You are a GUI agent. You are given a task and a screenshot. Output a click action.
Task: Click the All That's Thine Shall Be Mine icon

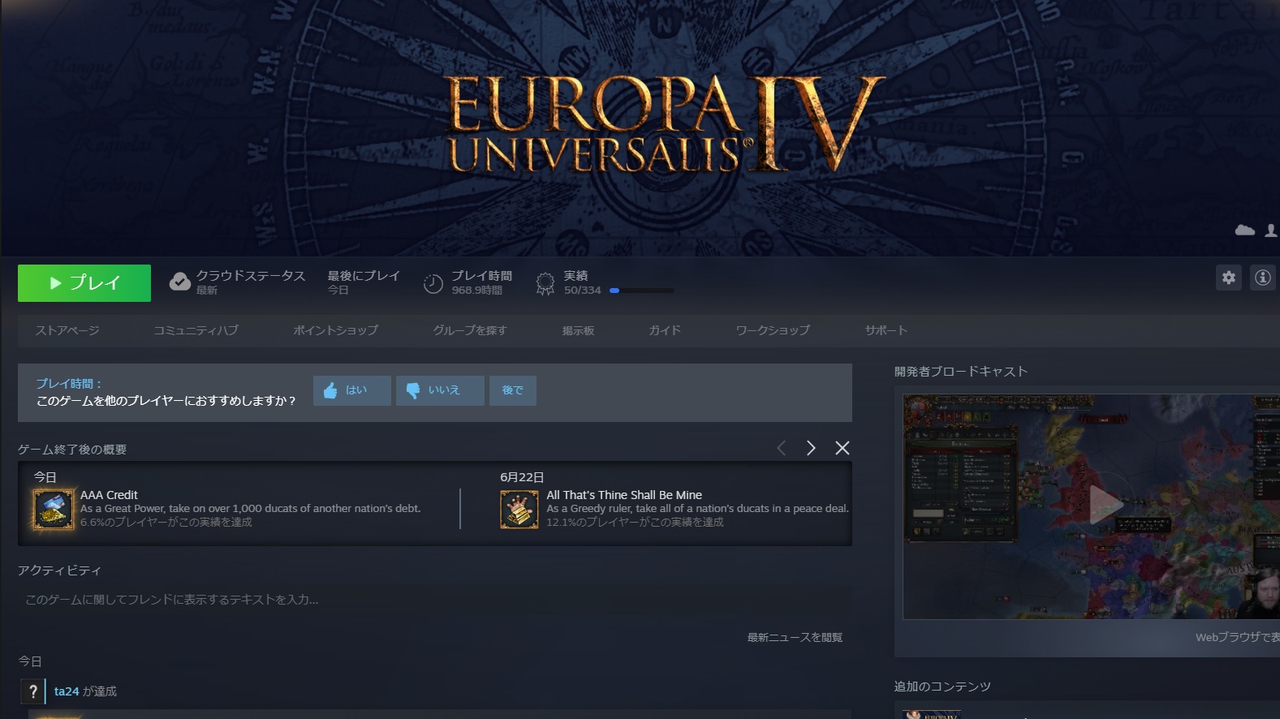pyautogui.click(x=519, y=510)
